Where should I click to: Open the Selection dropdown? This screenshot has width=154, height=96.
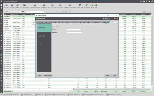[x=75, y=30]
